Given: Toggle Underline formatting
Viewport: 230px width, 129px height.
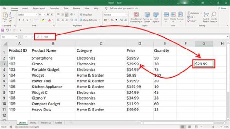Looking at the screenshot, I should 27,20.
